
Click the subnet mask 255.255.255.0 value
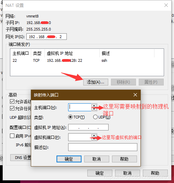39,29
